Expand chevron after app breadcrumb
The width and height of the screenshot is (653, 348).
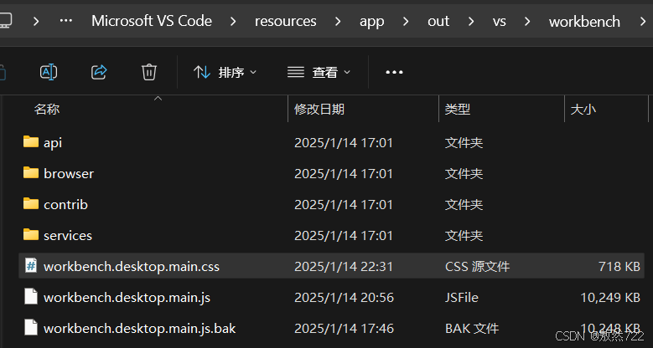point(406,21)
